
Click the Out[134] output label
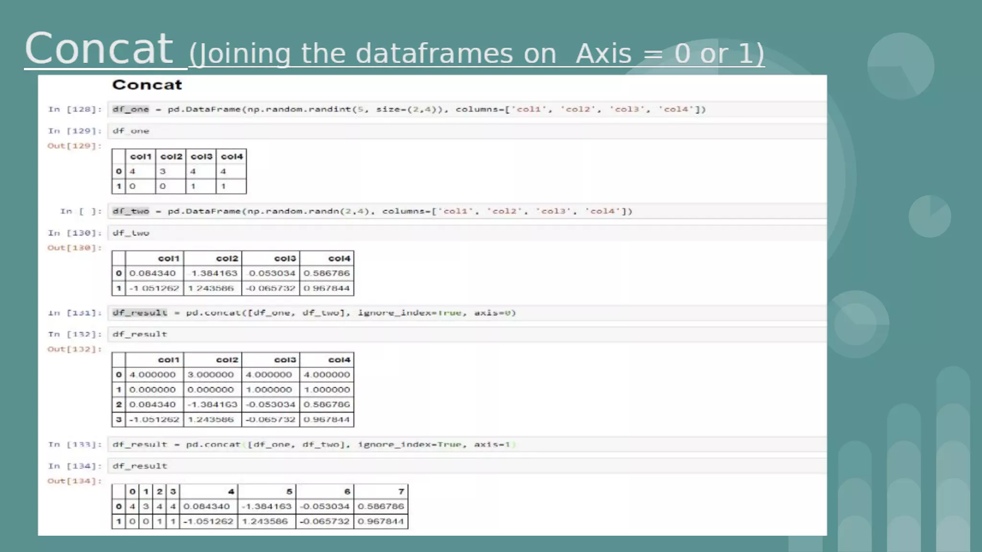[x=74, y=481]
